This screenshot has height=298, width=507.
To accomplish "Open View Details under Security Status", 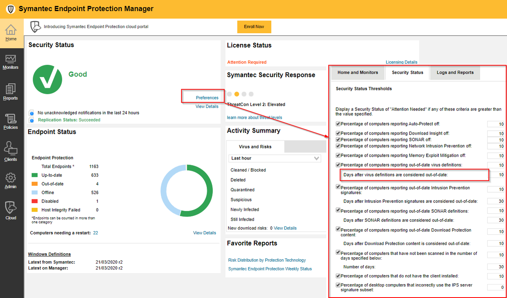I will [207, 106].
